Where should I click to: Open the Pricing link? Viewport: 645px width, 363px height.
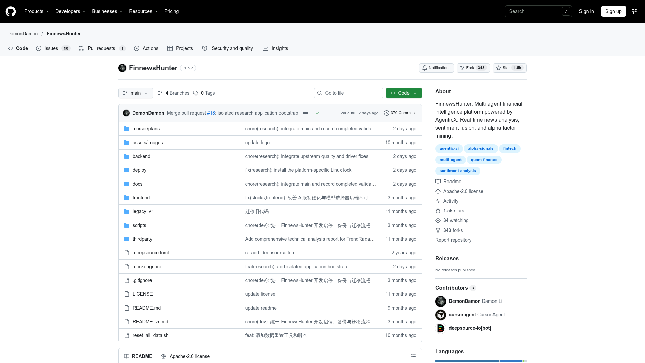point(171,11)
